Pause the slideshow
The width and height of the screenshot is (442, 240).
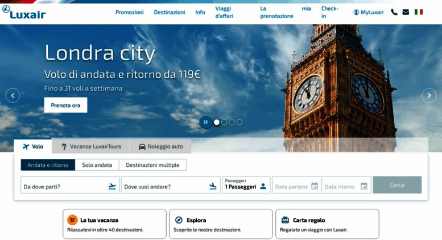[205, 122]
